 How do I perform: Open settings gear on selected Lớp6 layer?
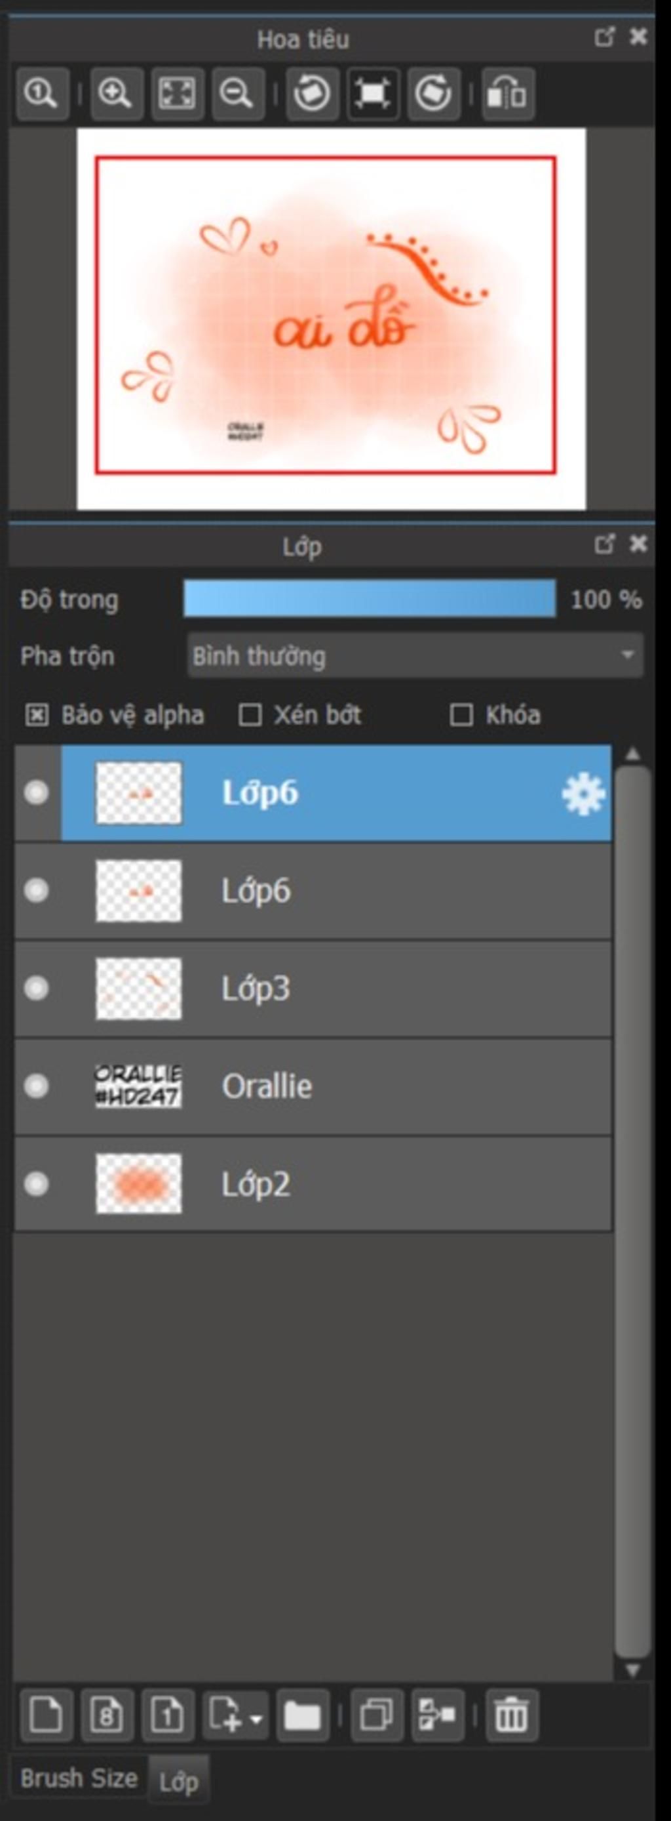point(583,794)
